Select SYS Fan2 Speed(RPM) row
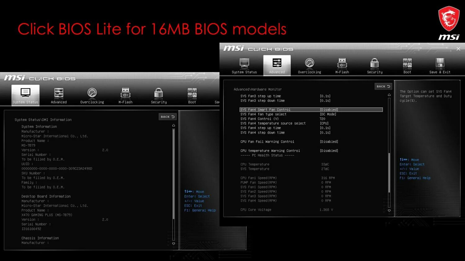The height and width of the screenshot is (261, 465). [286, 192]
